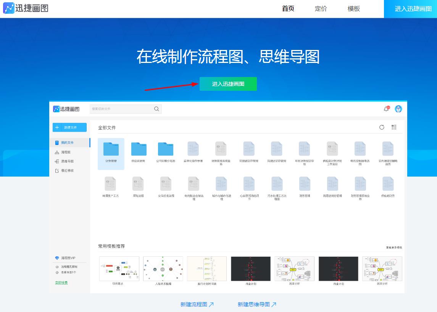Select 最近修改 in the sidebar
Image resolution: width=437 pixels, height=312 pixels.
tap(64, 170)
